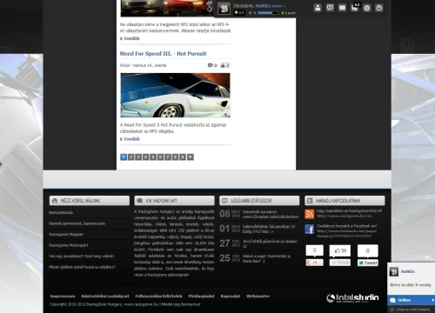Click the Lamborghini article thumbnail image
The height and width of the screenshot is (313, 435).
[x=176, y=96]
